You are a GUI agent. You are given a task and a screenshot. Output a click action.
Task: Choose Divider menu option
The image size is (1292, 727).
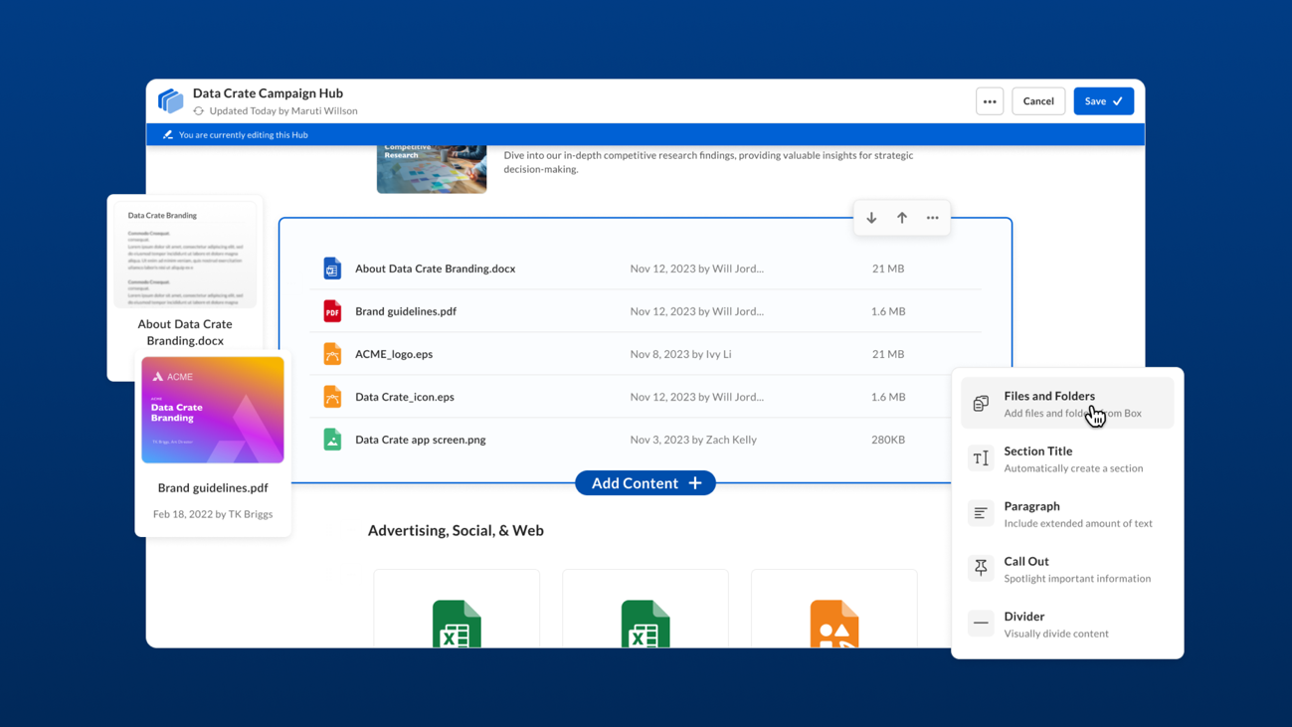pos(1067,625)
